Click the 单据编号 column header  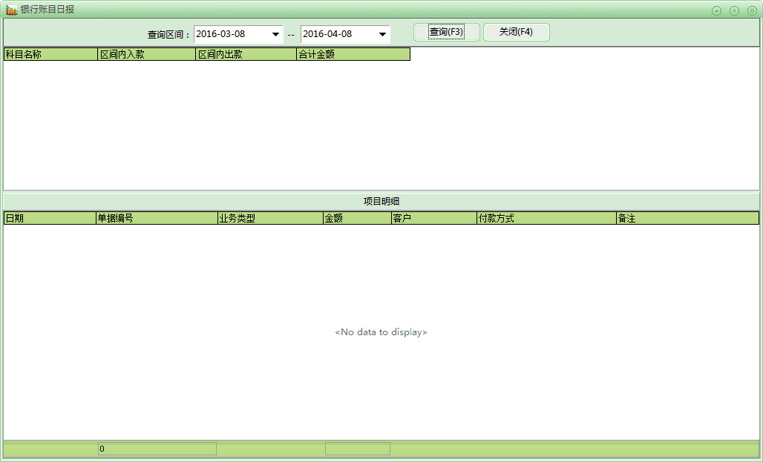pyautogui.click(x=156, y=219)
